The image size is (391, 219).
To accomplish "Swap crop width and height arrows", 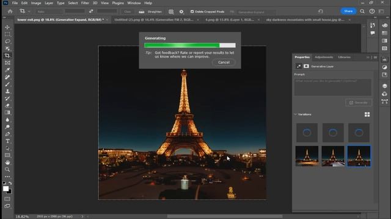I will click(x=91, y=12).
